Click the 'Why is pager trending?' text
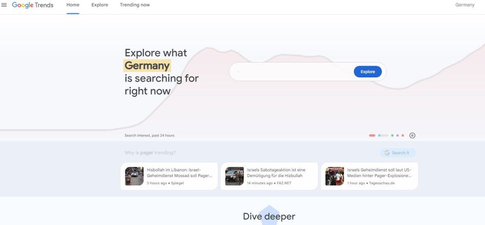This screenshot has height=225, width=485. point(150,153)
